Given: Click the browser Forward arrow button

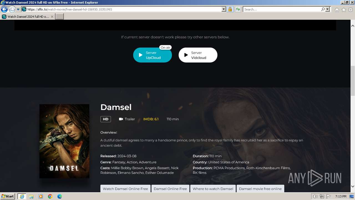Looking at the screenshot, I should pos(12,9).
